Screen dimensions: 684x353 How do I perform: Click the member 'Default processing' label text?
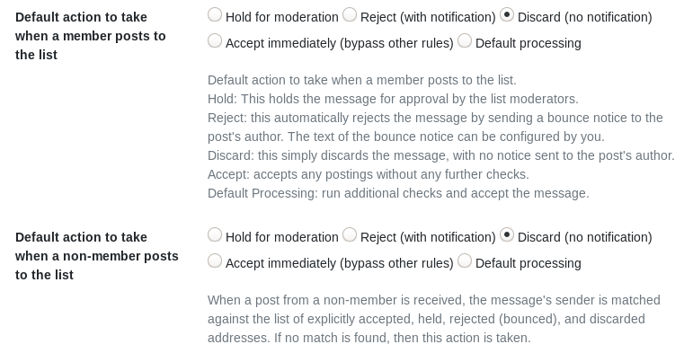click(x=529, y=44)
